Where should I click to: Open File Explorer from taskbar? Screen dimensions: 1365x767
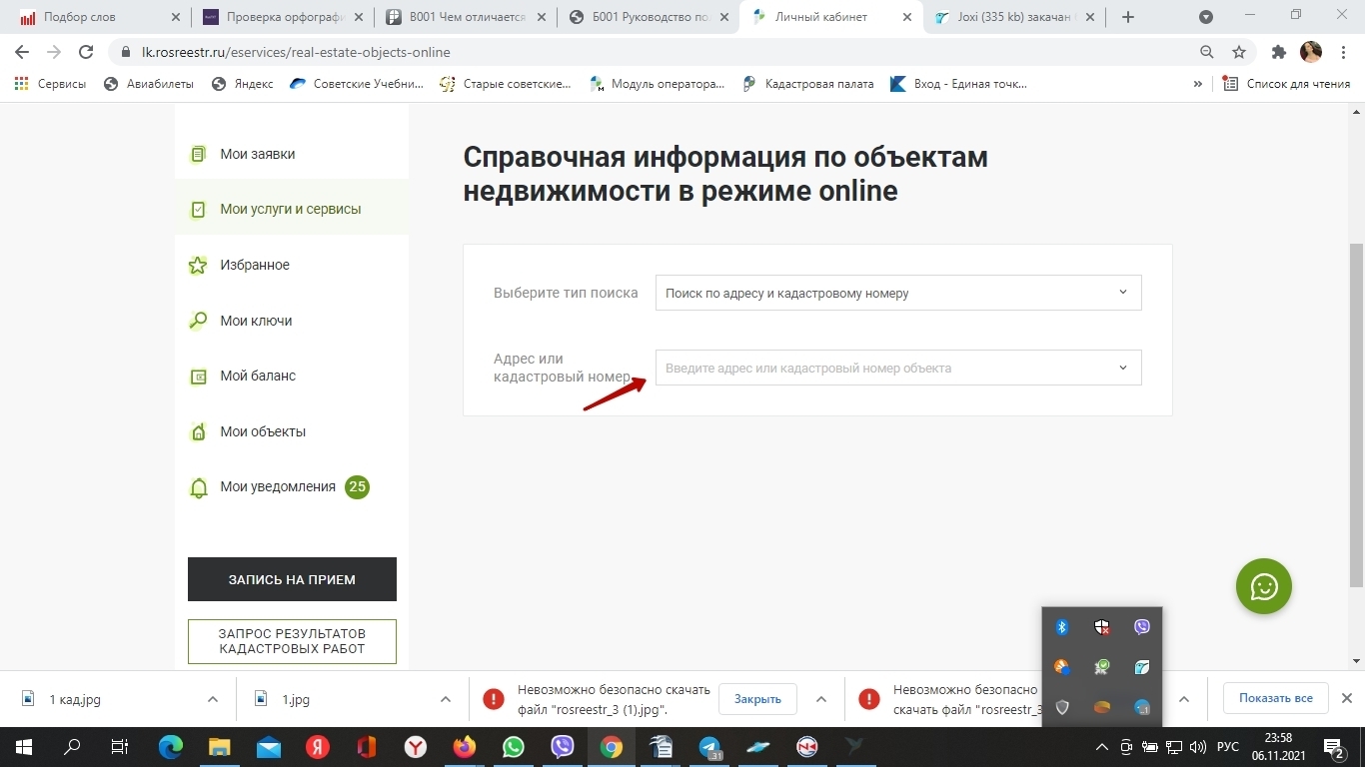pos(220,747)
